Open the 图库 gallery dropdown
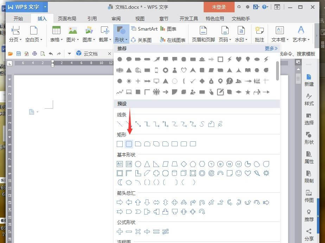The width and height of the screenshot is (325, 243). pos(89,34)
